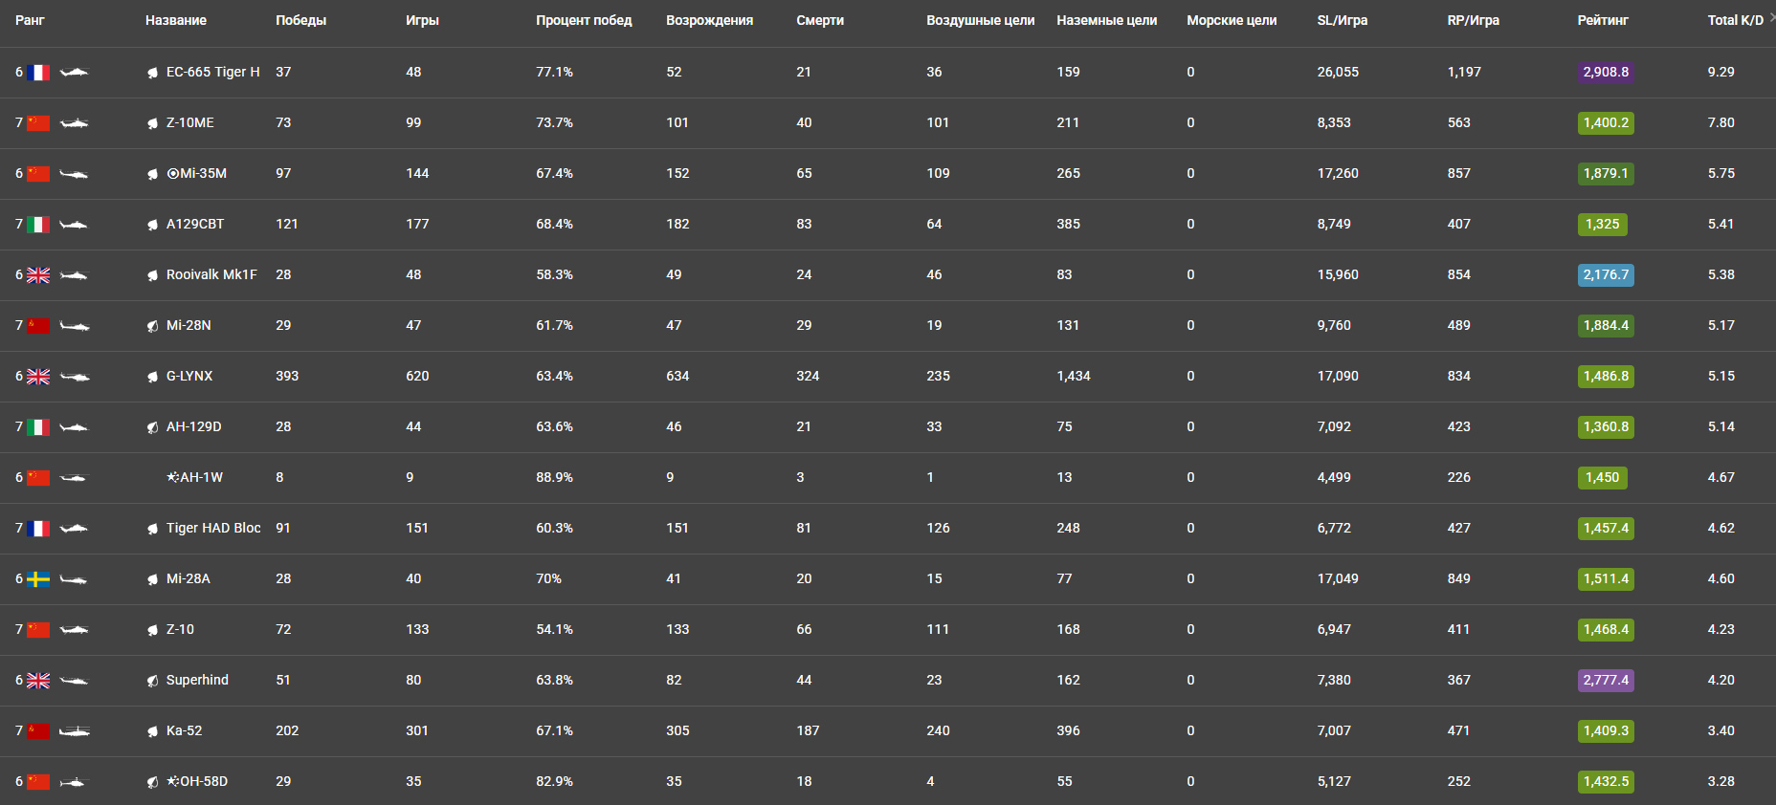Click the helicopter silhouette icon in the Z-10ME row

click(74, 123)
